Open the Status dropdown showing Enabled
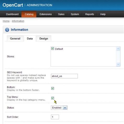The width and height of the screenshot is (124, 124). click(x=59, y=108)
